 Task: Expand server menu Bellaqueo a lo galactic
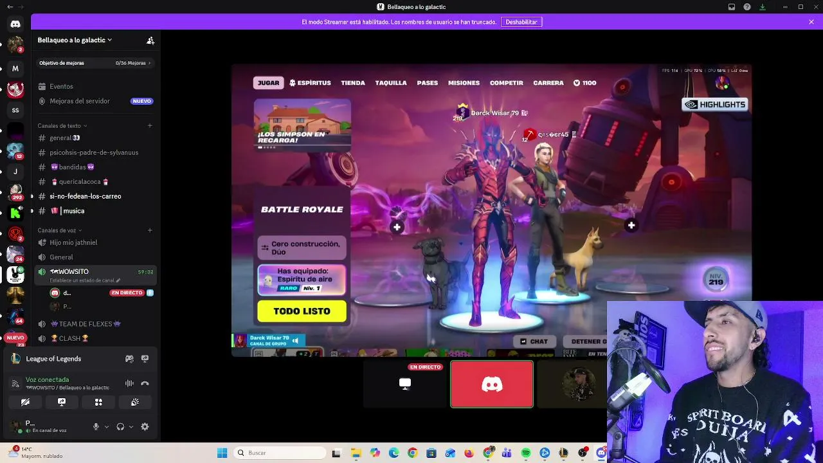75,40
